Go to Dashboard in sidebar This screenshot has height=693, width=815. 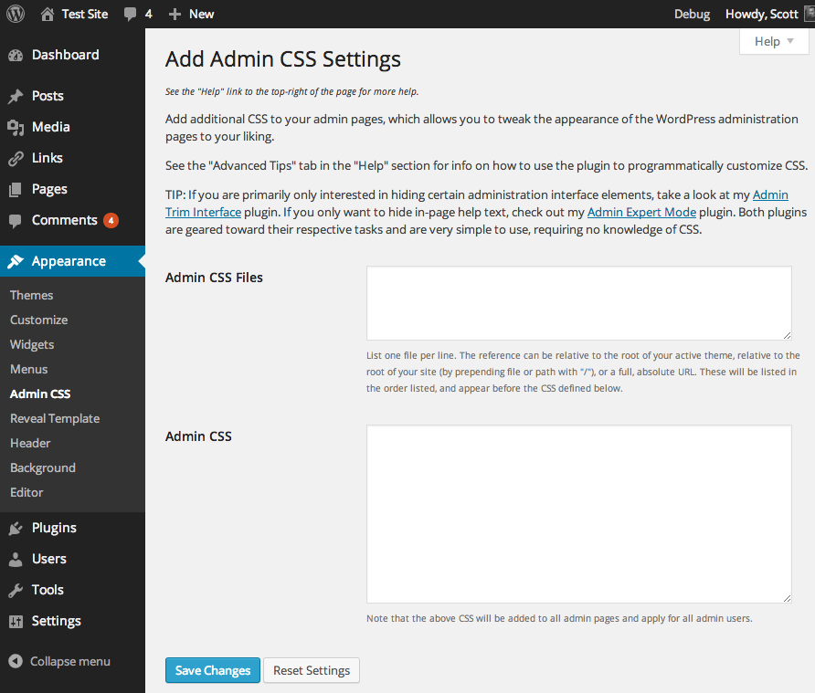point(66,55)
